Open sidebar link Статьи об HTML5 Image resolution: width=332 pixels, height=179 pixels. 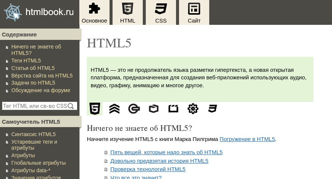33,68
